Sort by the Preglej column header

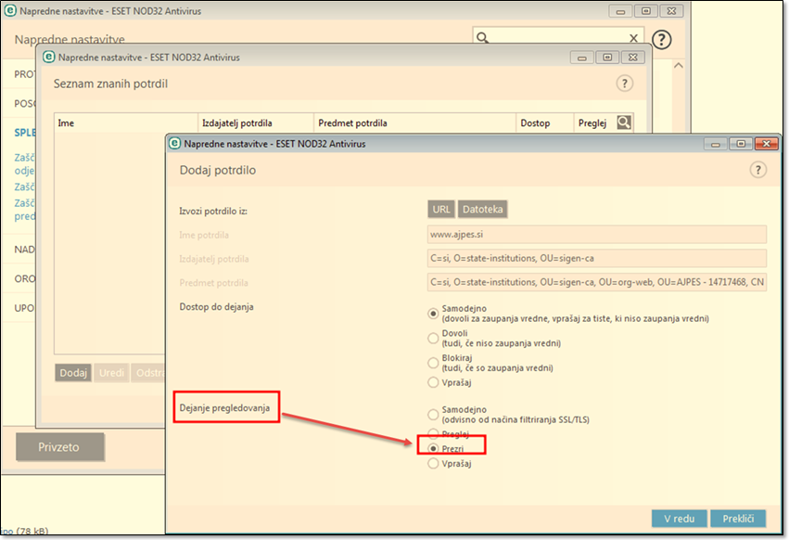[592, 122]
